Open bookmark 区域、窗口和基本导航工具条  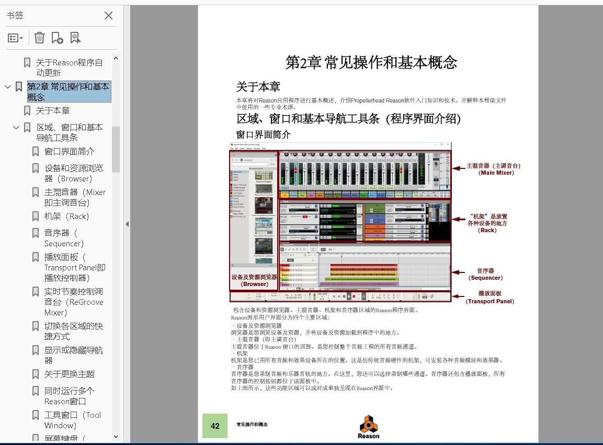click(x=69, y=132)
